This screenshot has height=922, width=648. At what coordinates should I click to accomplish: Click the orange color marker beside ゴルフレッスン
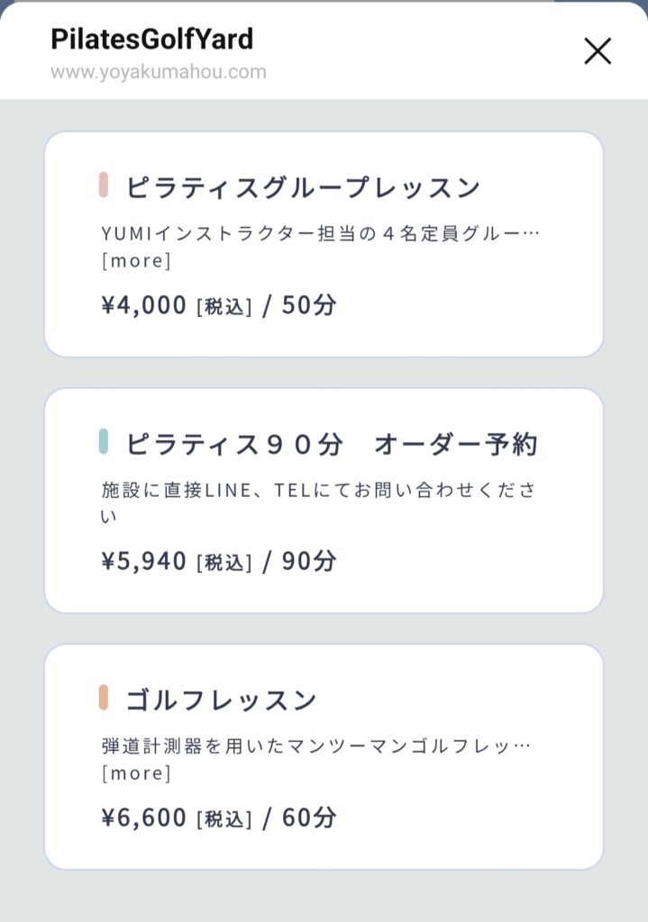tap(104, 698)
